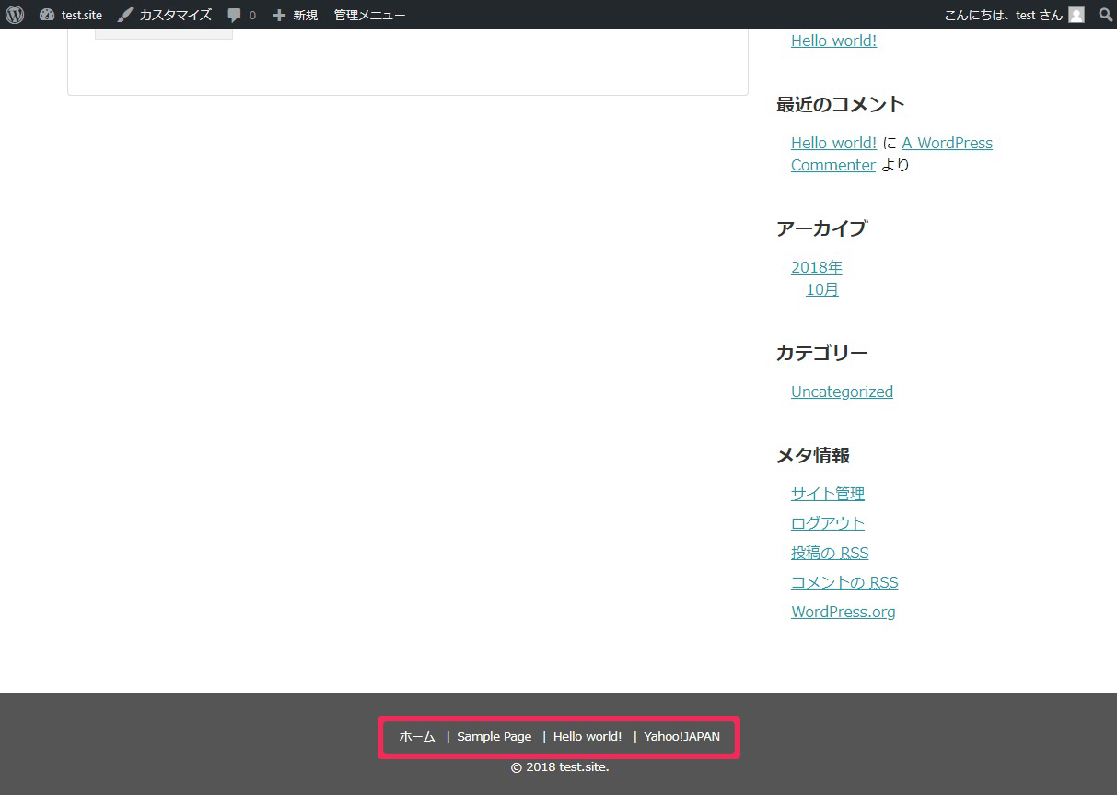1117x795 pixels.
Task: Visit the WordPress.org link
Action: coord(843,612)
